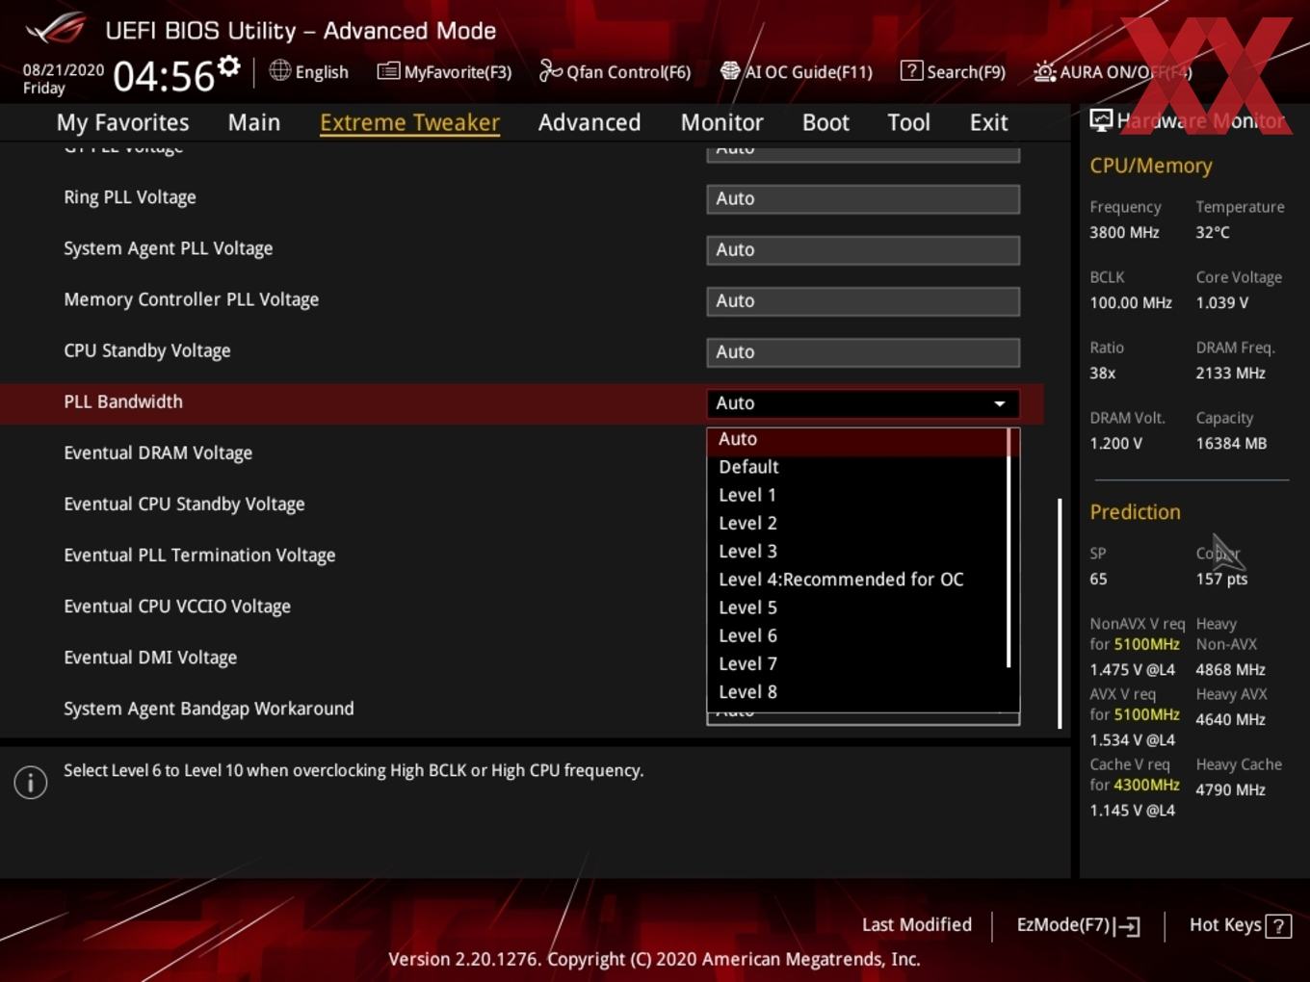Open the clock settings gear icon
The height and width of the screenshot is (982, 1310).
tap(228, 66)
